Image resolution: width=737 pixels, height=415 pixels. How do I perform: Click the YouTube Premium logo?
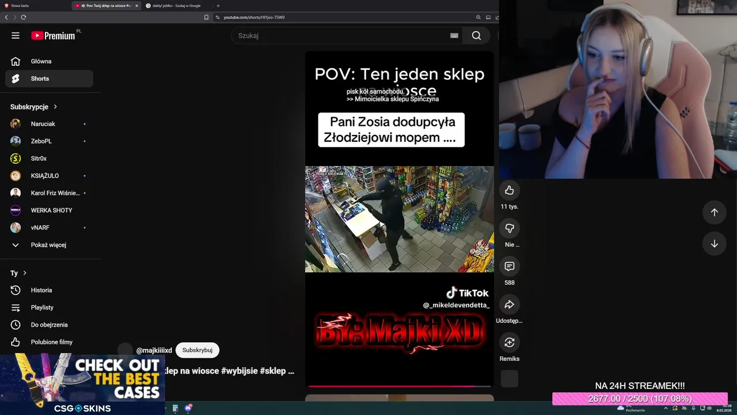pyautogui.click(x=53, y=35)
